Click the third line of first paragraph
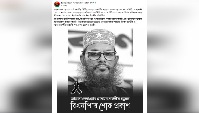This screenshot has width=199, height=113. tap(80, 15)
